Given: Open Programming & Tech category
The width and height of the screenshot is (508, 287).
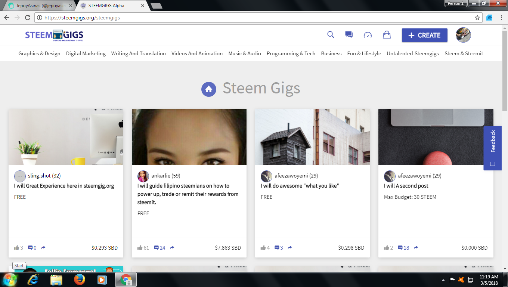Looking at the screenshot, I should (x=291, y=53).
